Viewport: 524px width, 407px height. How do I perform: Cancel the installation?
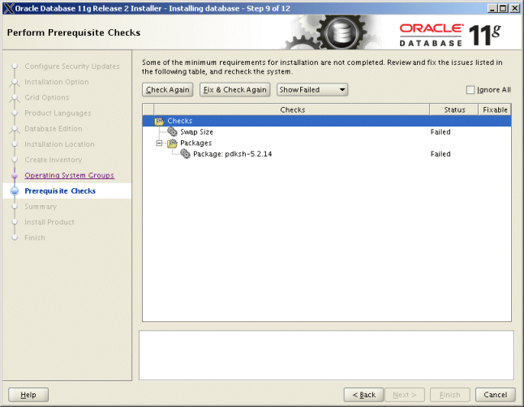point(496,395)
